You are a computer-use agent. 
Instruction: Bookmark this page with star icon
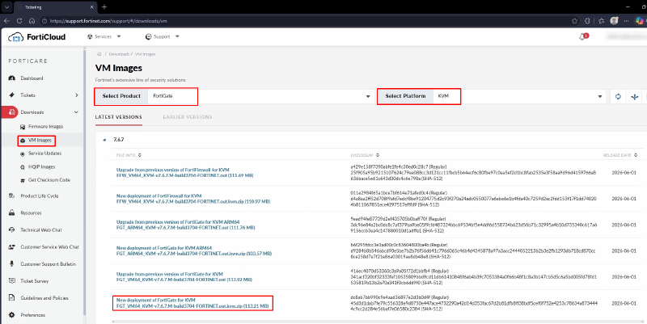(574, 21)
